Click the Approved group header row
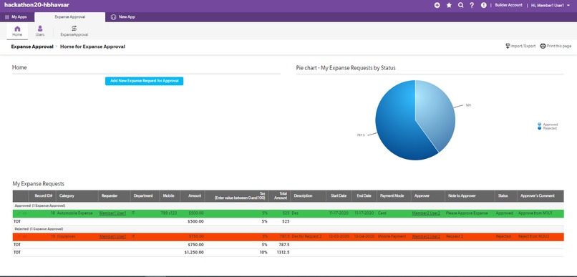Image resolution: width=577 pixels, height=277 pixels. [288, 205]
